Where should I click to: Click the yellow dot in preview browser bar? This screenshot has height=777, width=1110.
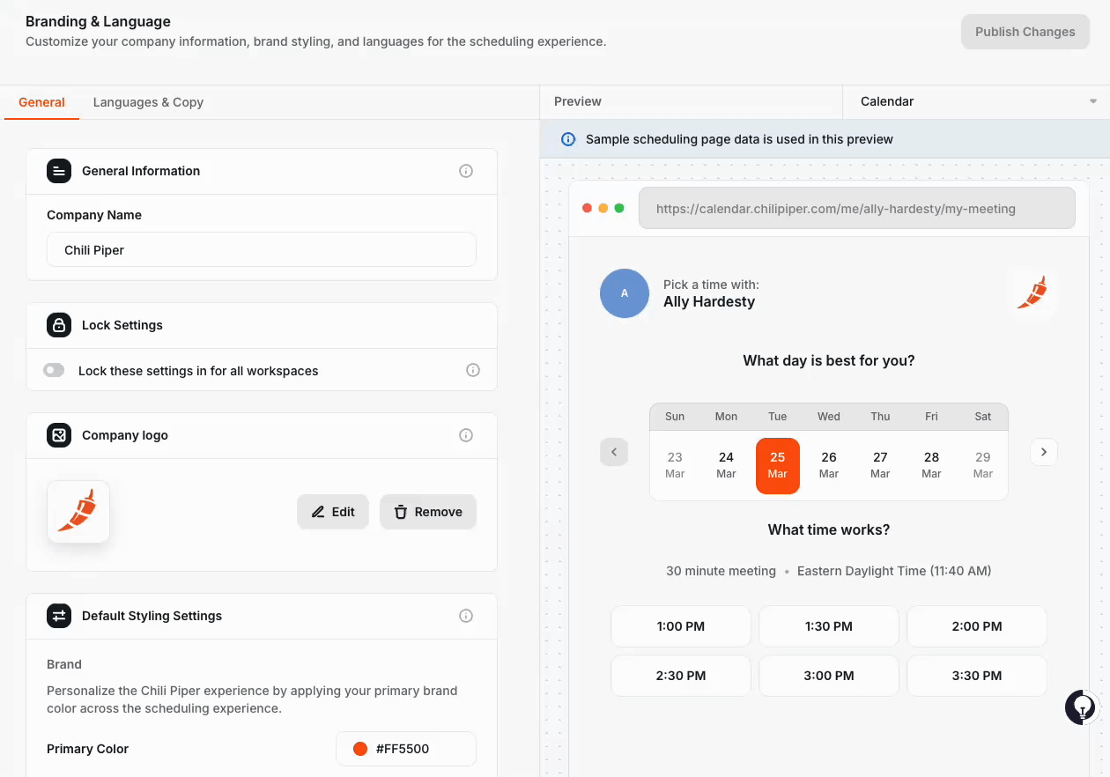603,209
